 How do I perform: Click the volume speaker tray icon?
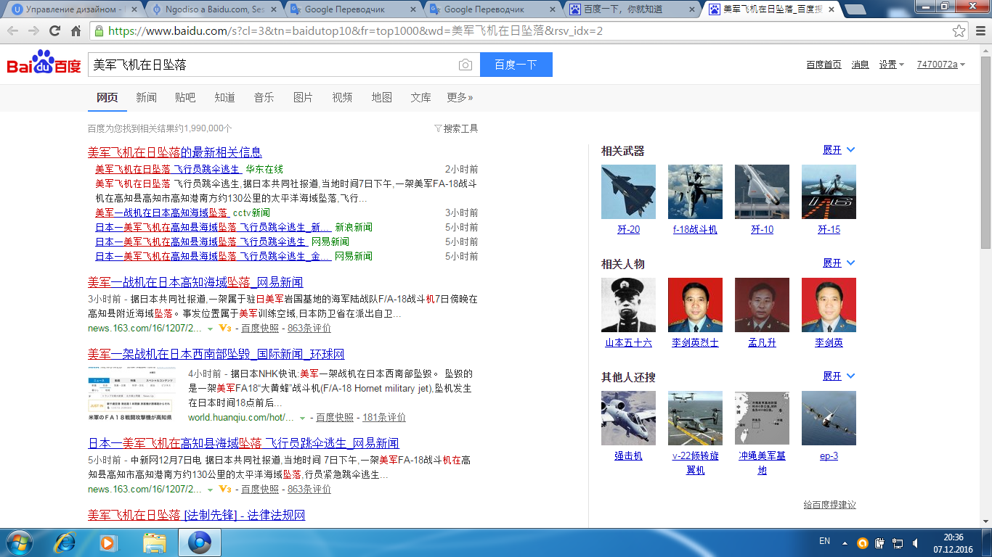click(916, 542)
